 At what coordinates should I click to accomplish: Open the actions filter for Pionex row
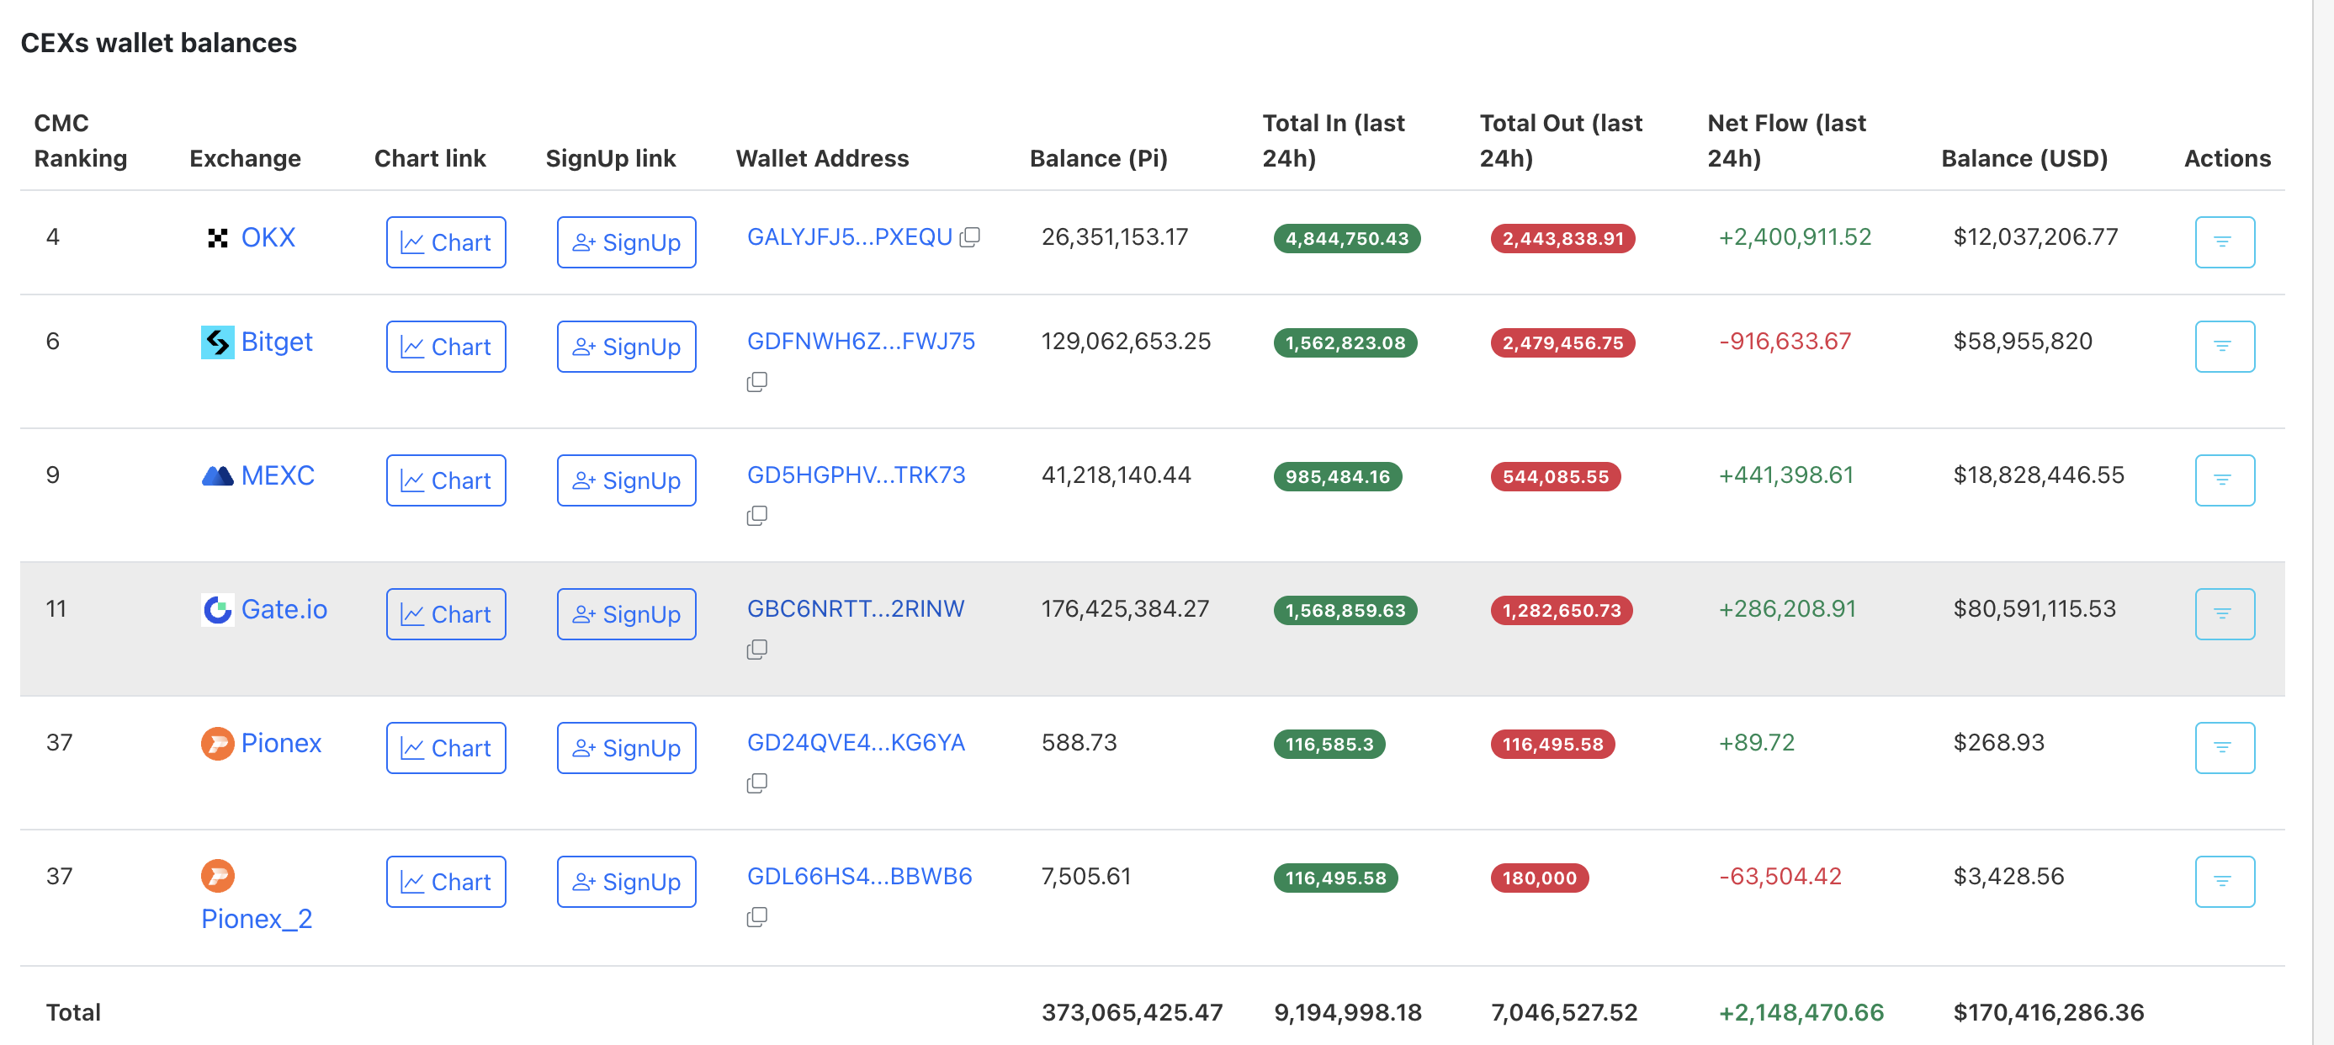coord(2224,748)
